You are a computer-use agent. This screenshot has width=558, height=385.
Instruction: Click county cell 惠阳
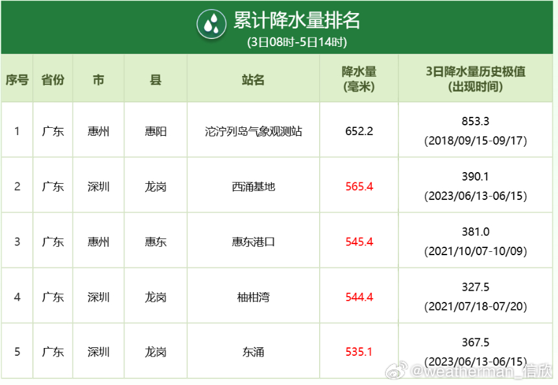(x=156, y=131)
